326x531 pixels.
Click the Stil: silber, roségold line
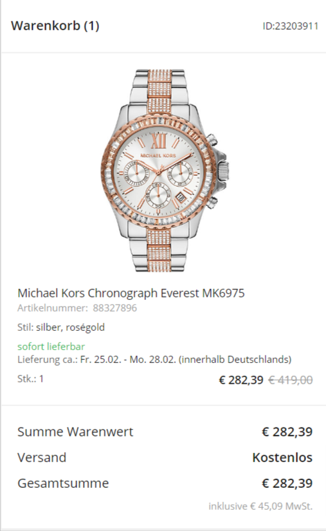[x=61, y=327]
